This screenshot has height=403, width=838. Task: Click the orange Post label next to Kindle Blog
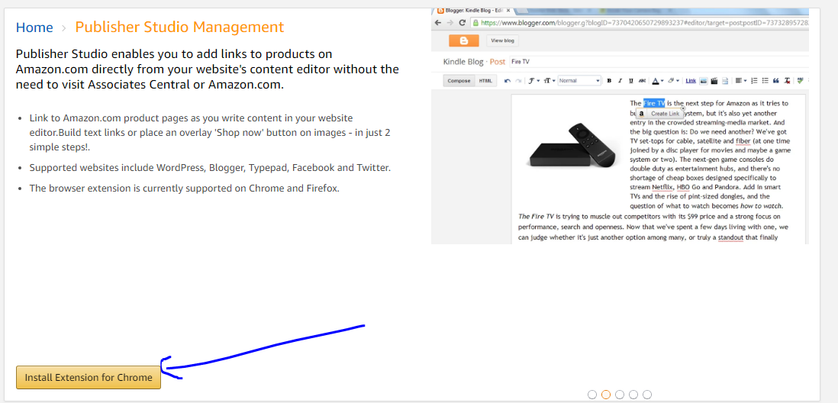[497, 62]
